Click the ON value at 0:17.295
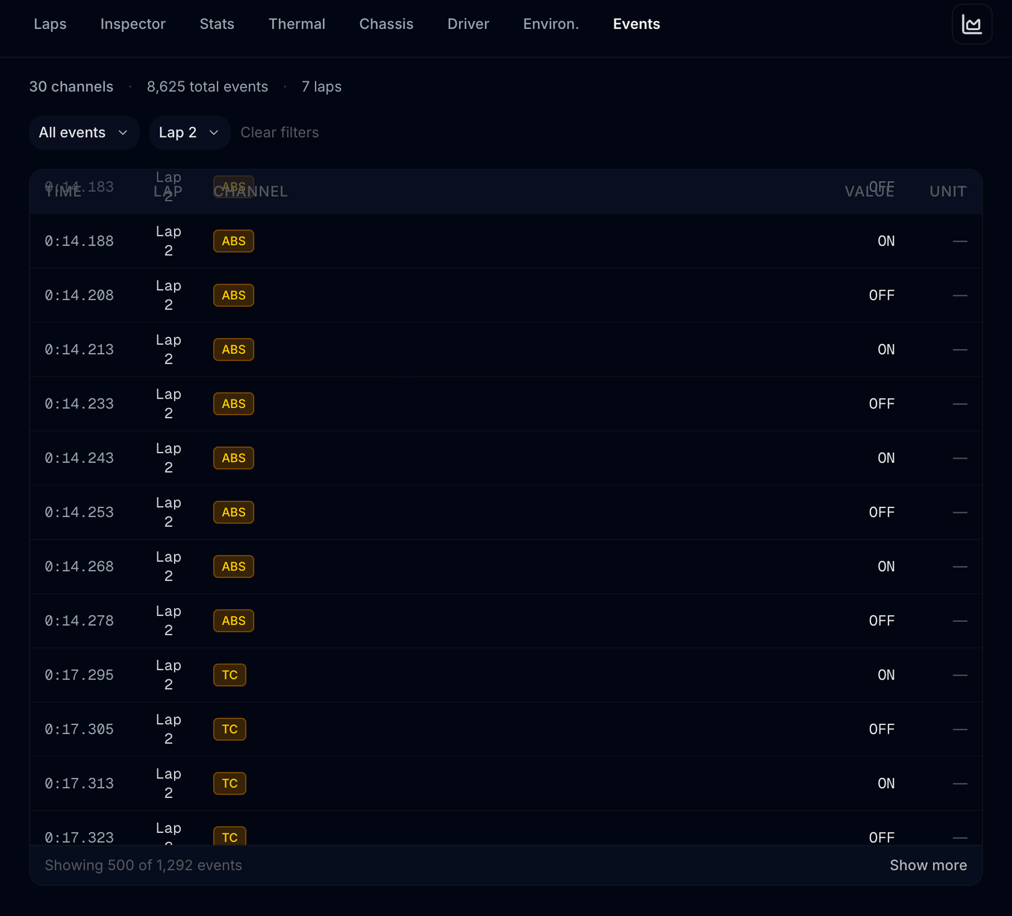The width and height of the screenshot is (1012, 916). click(x=886, y=675)
